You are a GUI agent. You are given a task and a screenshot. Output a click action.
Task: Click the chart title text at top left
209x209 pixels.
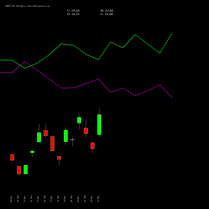click(28, 6)
